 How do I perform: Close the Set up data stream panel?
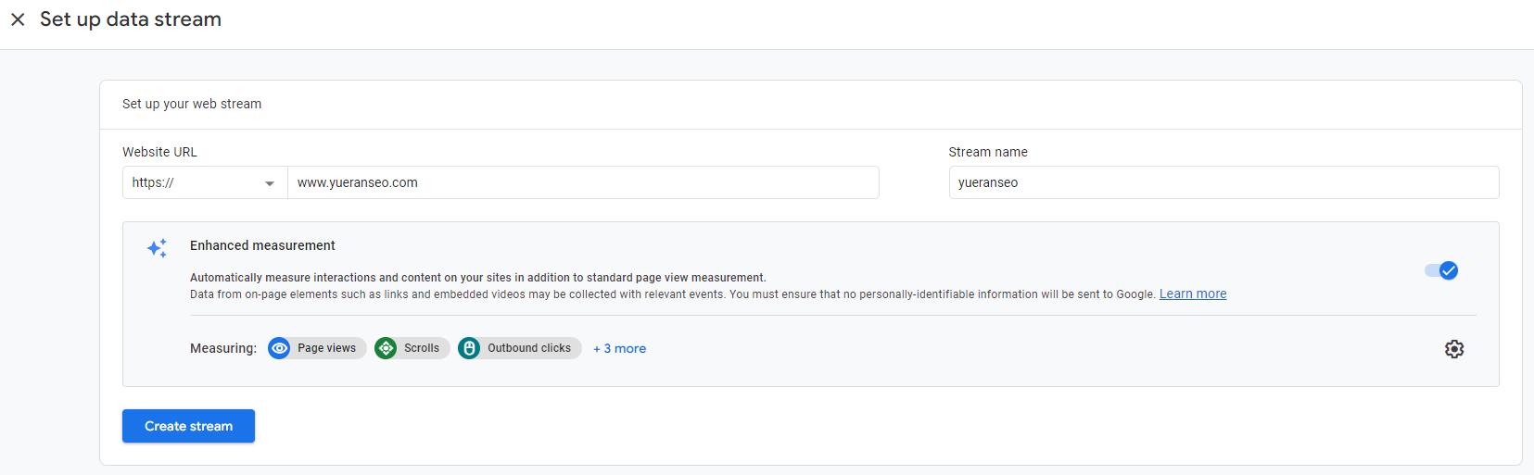tap(18, 19)
